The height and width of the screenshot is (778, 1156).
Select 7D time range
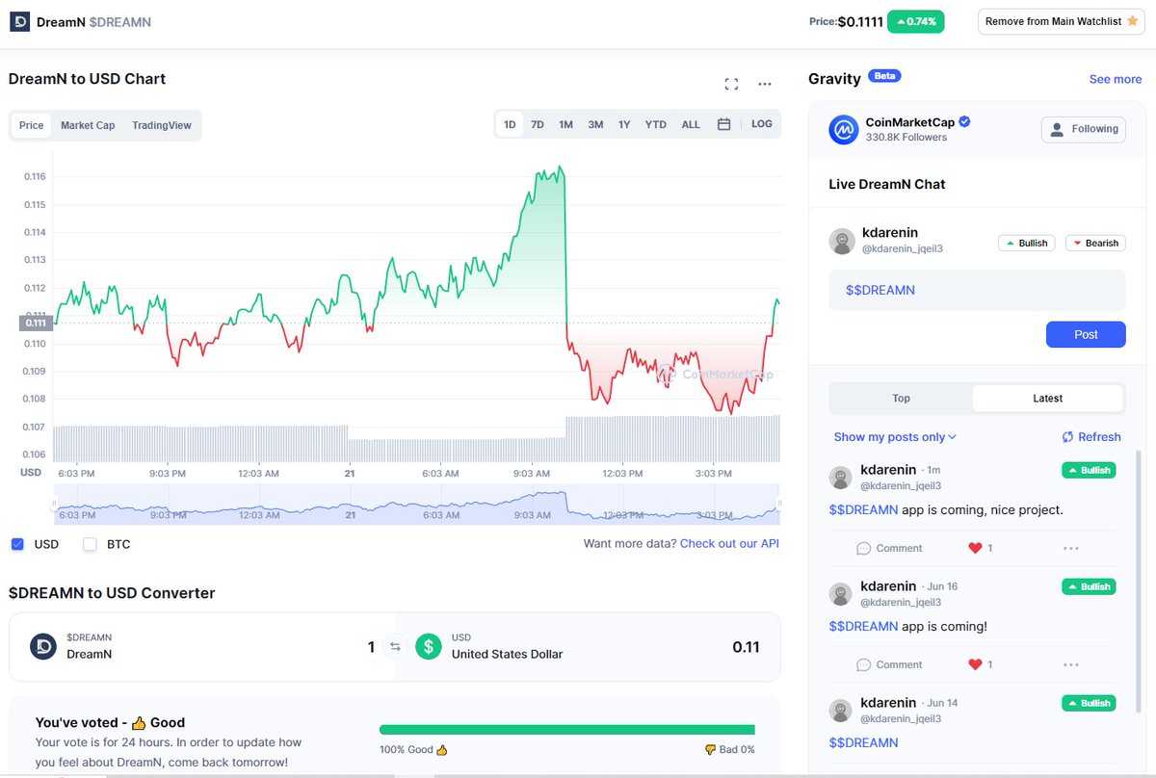pos(538,124)
